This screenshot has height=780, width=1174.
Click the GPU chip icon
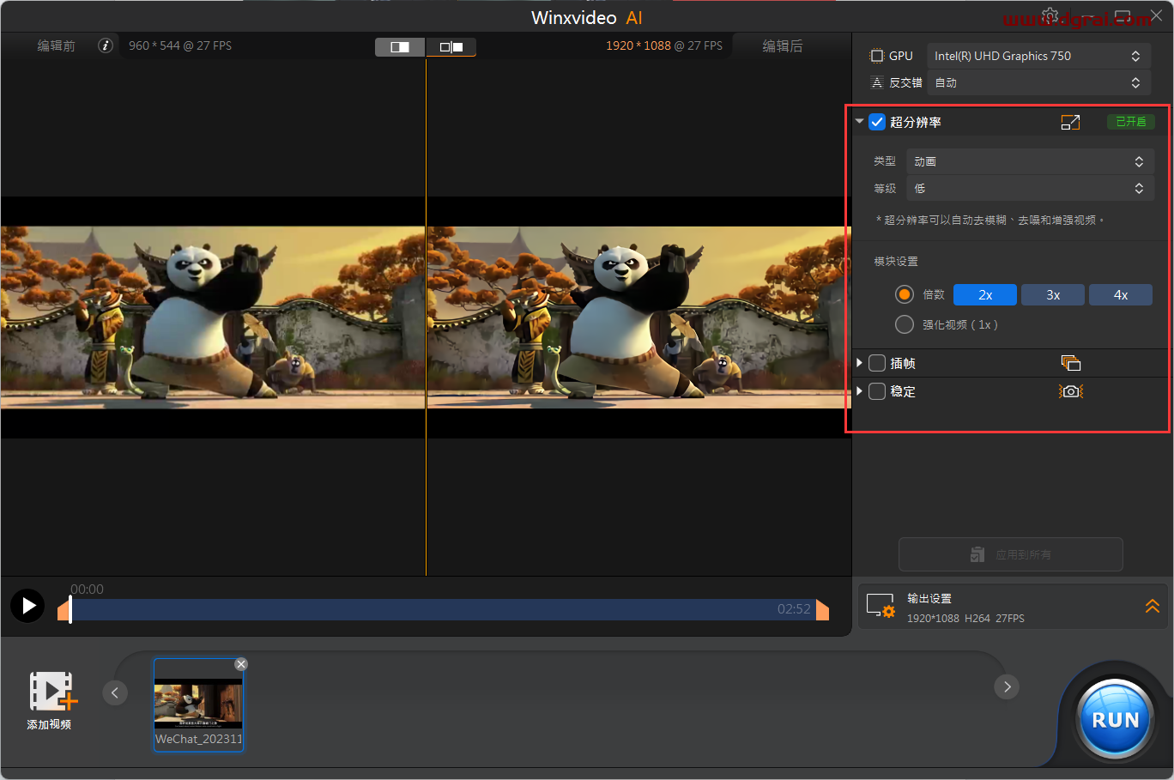876,56
